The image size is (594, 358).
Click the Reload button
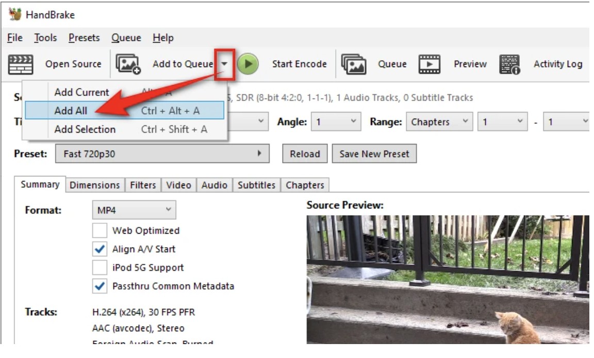click(x=305, y=154)
